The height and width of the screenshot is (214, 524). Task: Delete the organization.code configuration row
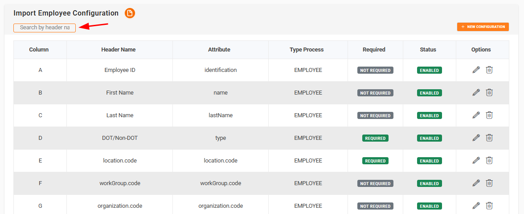point(489,206)
